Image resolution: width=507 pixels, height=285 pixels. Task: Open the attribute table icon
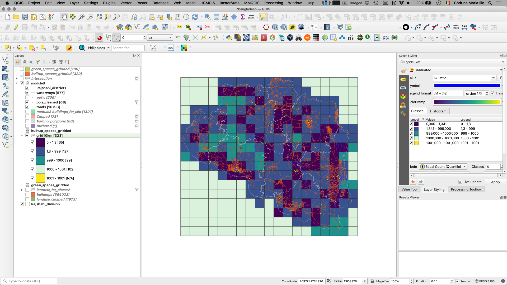217,17
